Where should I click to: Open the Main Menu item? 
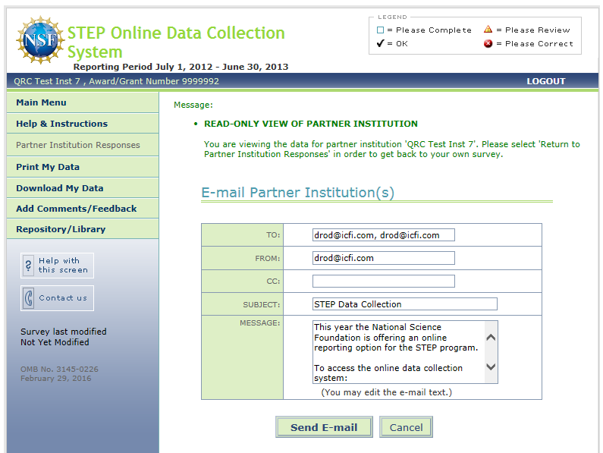point(83,102)
